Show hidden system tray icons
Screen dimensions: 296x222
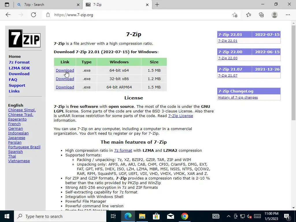pos(228,216)
